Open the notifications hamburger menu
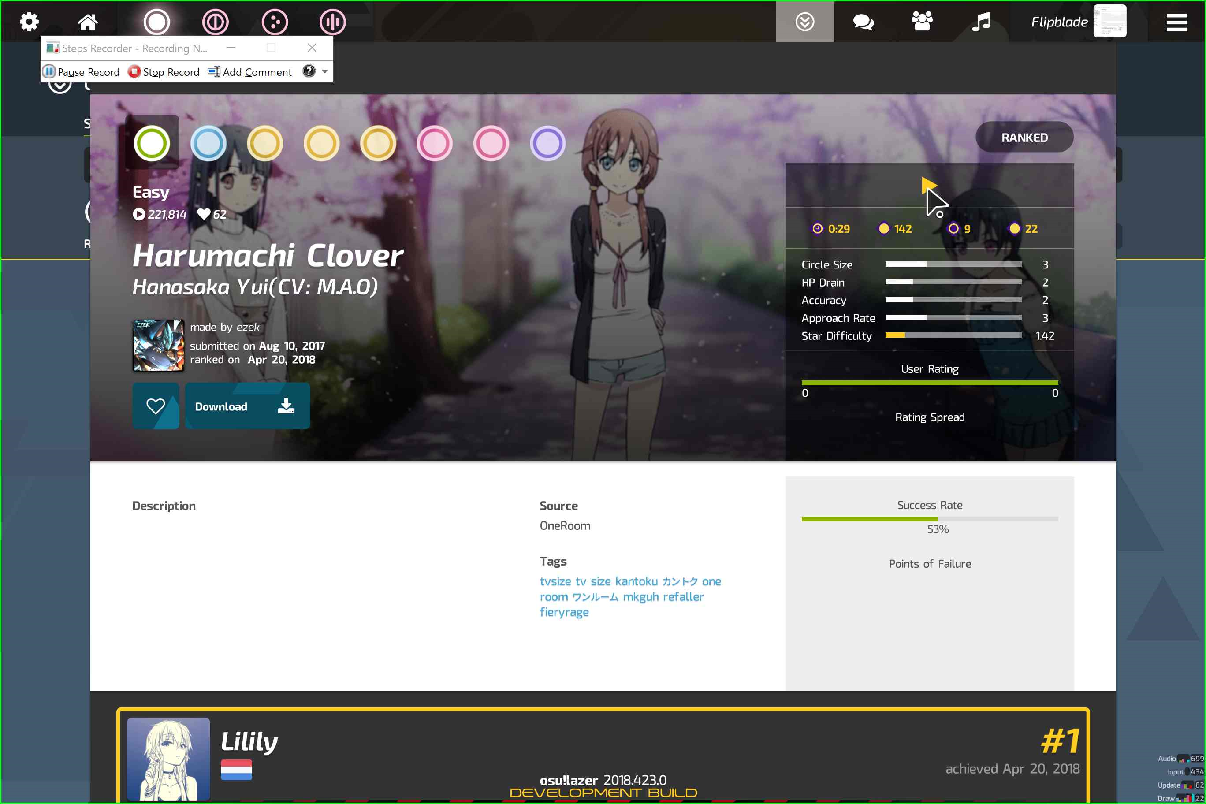The height and width of the screenshot is (804, 1206). pyautogui.click(x=1177, y=22)
